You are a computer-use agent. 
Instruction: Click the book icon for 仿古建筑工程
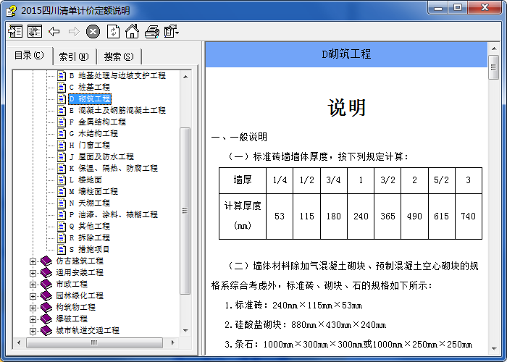pyautogui.click(x=46, y=261)
